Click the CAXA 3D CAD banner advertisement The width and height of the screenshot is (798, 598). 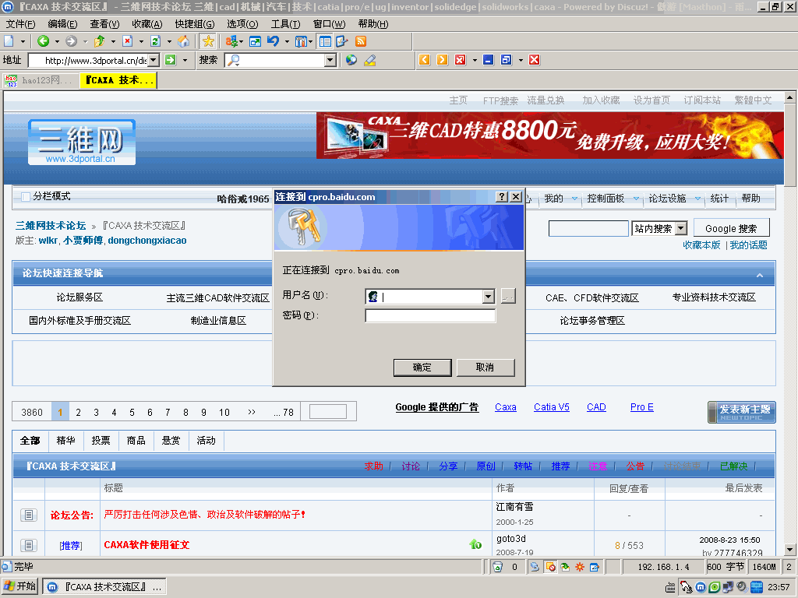click(x=549, y=135)
